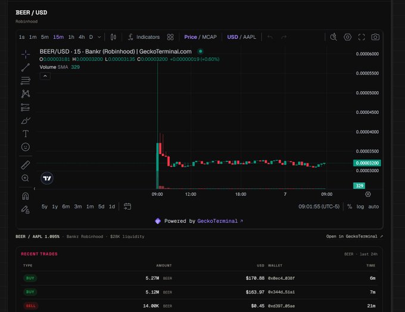
Task: Open the GeckoTerminal powered-by link
Action: (x=220, y=221)
